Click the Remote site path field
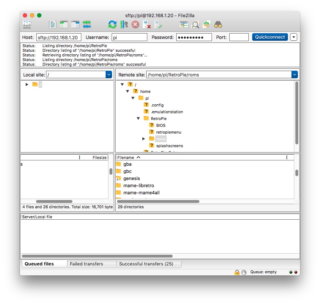Screen dimensions: 320x304 pyautogui.click(x=219, y=75)
